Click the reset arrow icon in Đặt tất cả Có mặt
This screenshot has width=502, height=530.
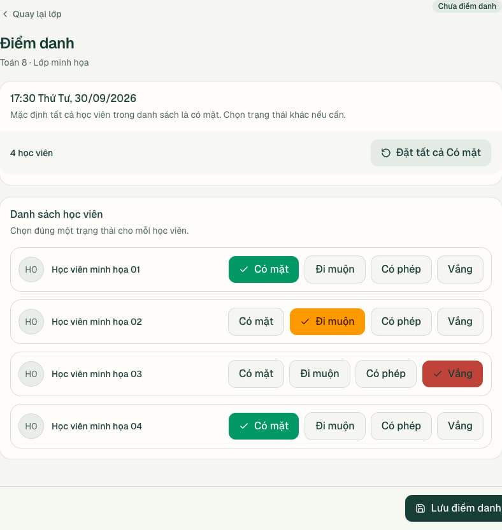385,153
